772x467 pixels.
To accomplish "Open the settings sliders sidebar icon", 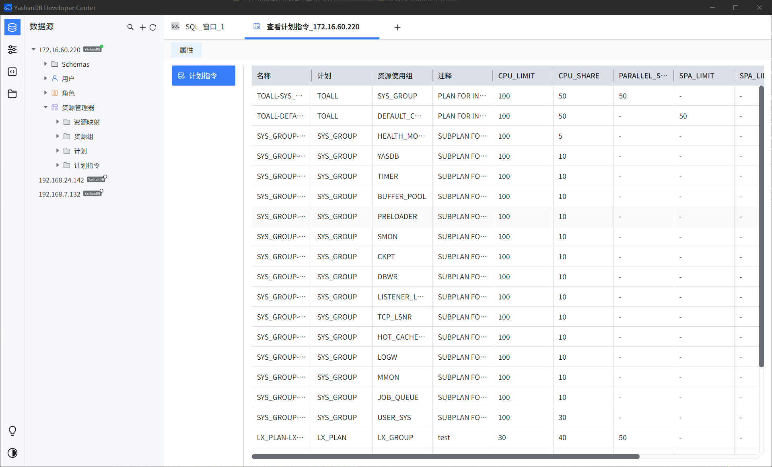I will pyautogui.click(x=12, y=49).
